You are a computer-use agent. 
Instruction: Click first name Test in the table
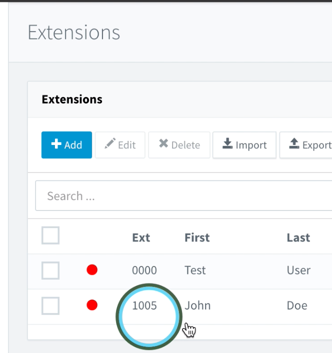click(195, 270)
